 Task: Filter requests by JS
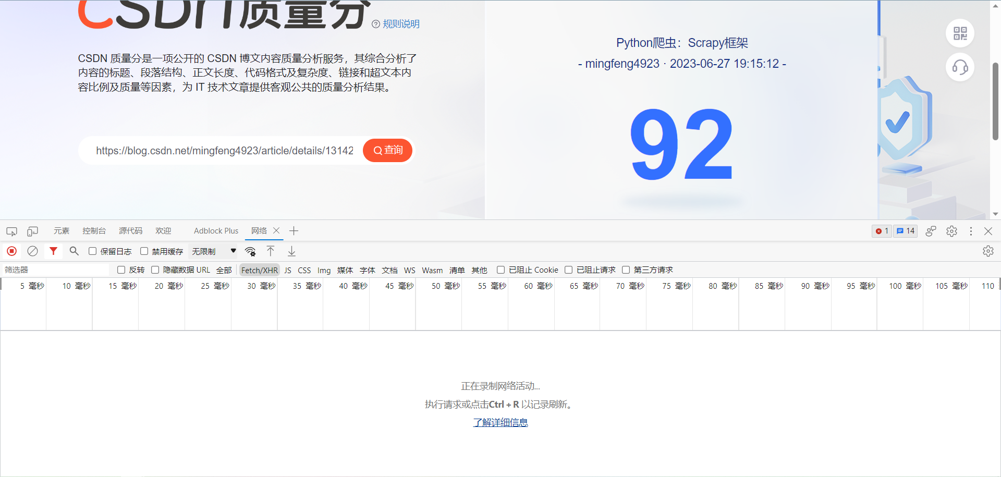click(x=288, y=270)
